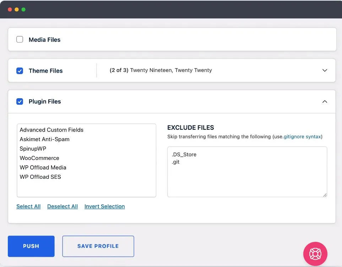This screenshot has height=267, width=342.
Task: Select the Askimet Anti-Spam plugin
Action: (44, 139)
